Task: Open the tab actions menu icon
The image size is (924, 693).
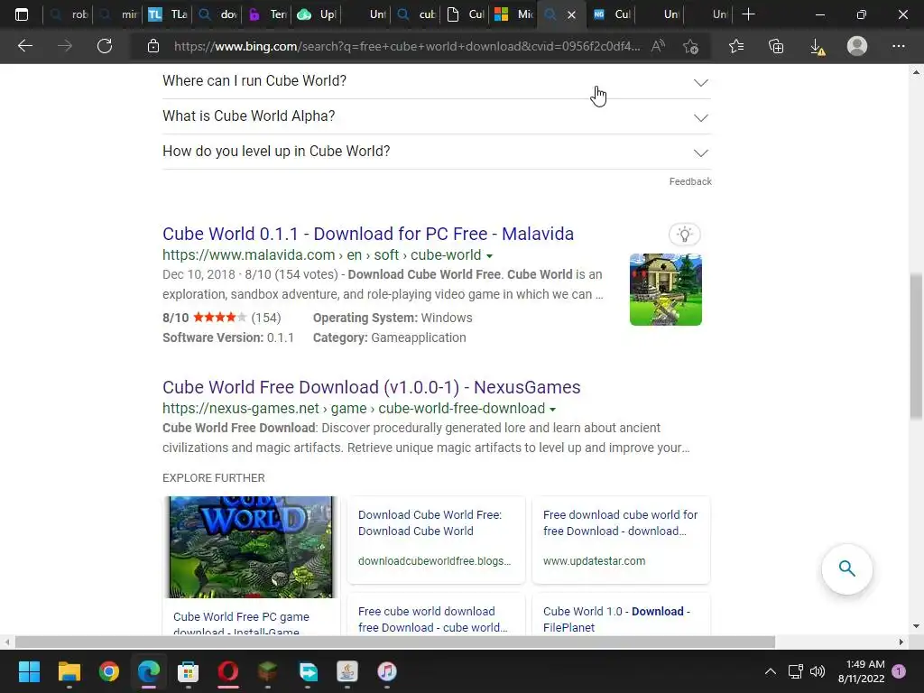Action: pyautogui.click(x=22, y=14)
